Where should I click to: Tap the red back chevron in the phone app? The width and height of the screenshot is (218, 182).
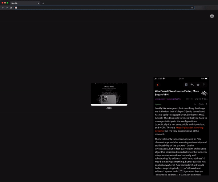pyautogui.click(x=158, y=85)
